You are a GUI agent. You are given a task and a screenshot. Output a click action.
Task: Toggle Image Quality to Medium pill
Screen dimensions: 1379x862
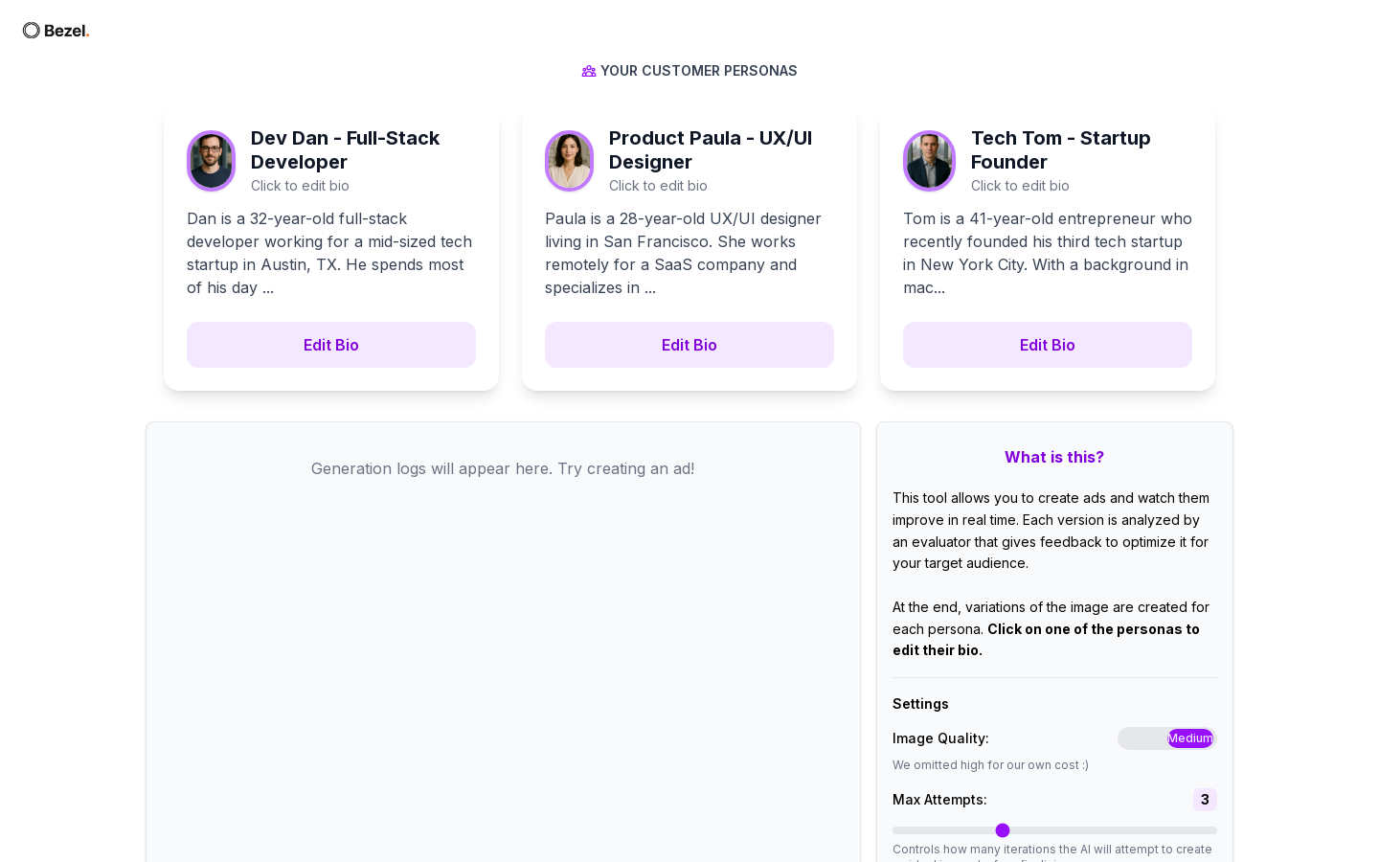click(x=1190, y=738)
